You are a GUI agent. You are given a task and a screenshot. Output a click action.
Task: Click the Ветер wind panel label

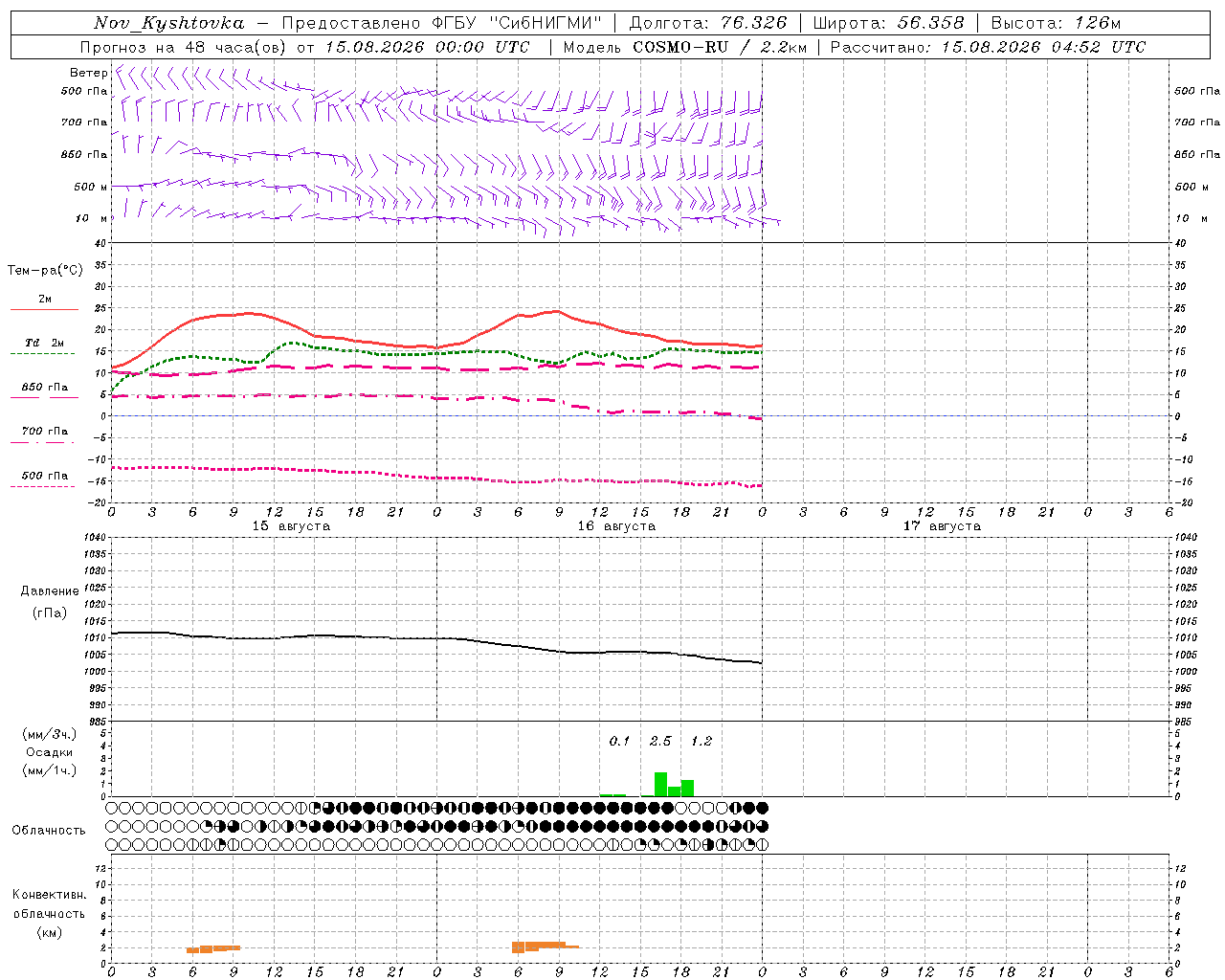coord(88,73)
